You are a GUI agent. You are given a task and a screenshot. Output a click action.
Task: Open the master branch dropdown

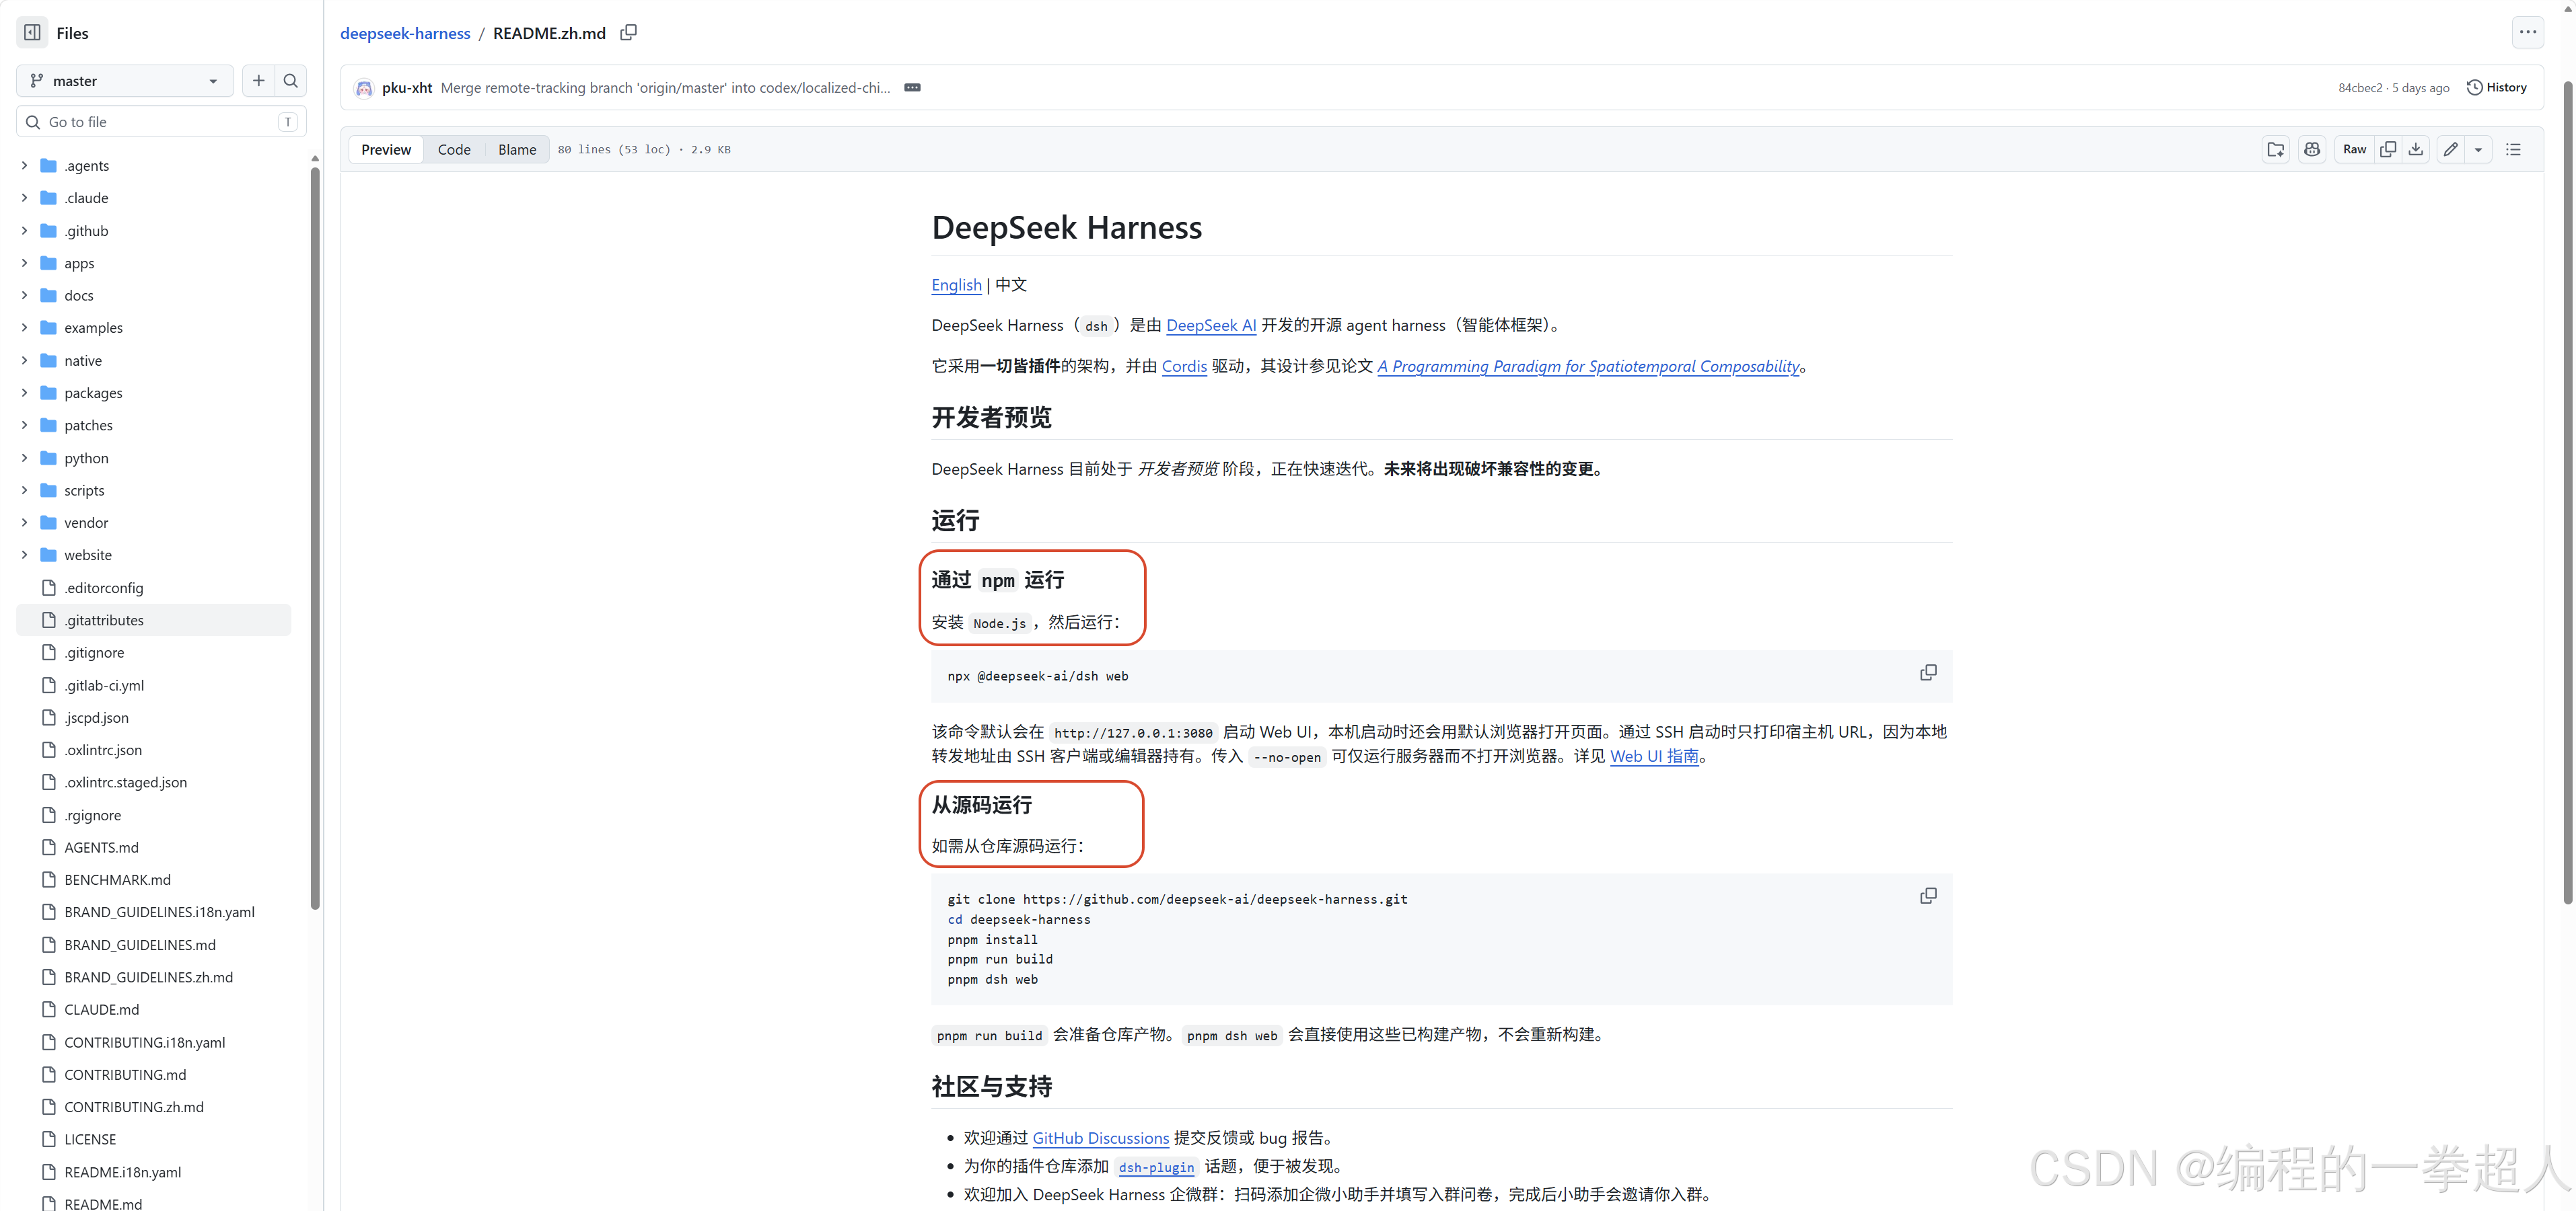point(125,81)
